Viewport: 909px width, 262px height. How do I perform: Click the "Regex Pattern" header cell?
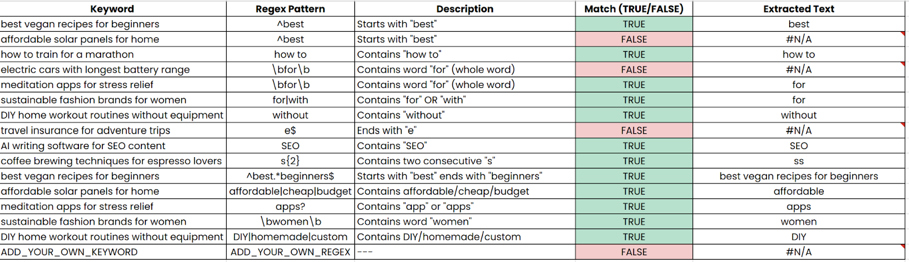coord(290,9)
